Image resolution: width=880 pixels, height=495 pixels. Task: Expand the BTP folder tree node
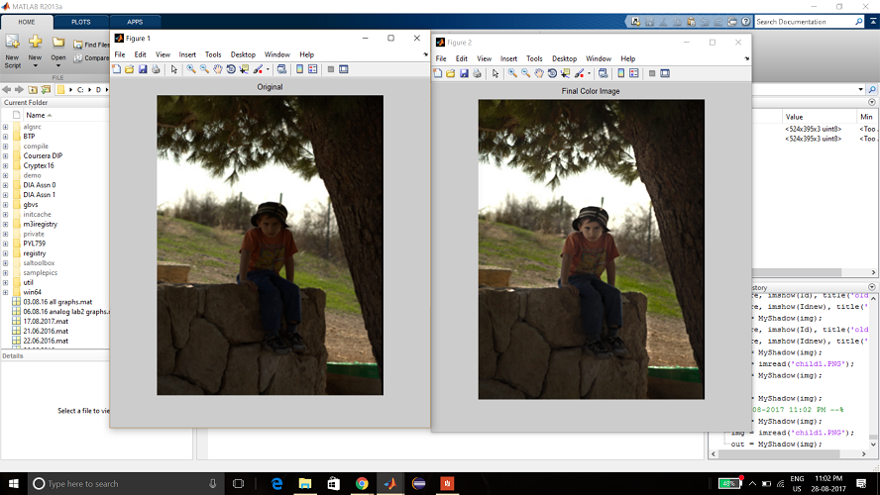5,137
